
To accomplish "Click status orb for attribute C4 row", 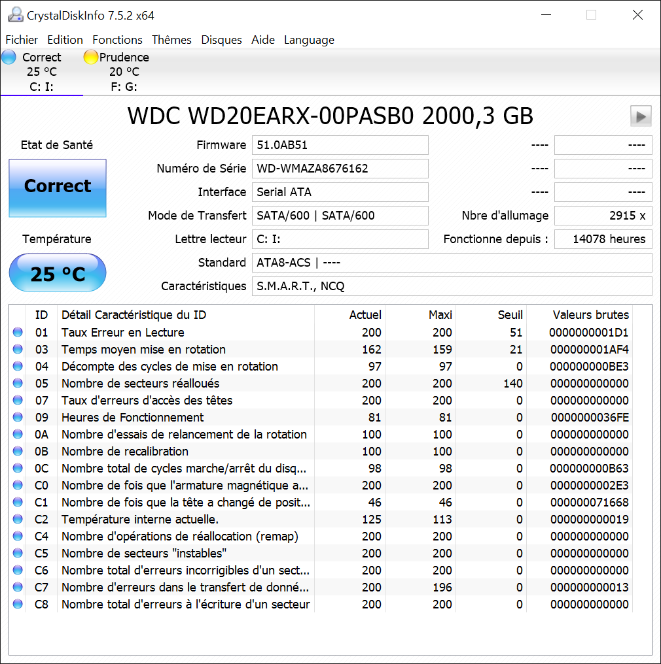I will coord(18,536).
